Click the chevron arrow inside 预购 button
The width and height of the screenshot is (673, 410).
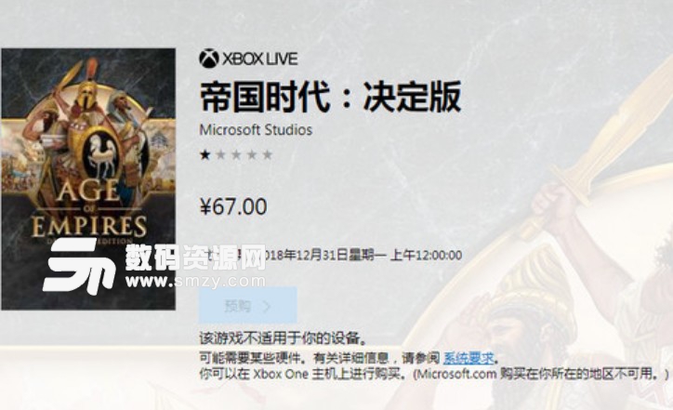click(x=267, y=306)
